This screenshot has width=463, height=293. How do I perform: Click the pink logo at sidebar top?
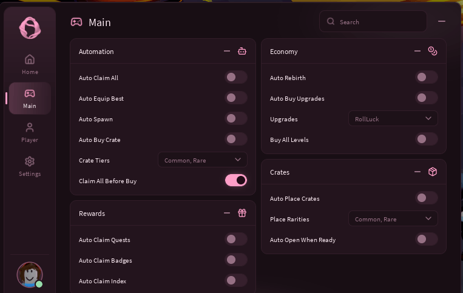point(30,28)
